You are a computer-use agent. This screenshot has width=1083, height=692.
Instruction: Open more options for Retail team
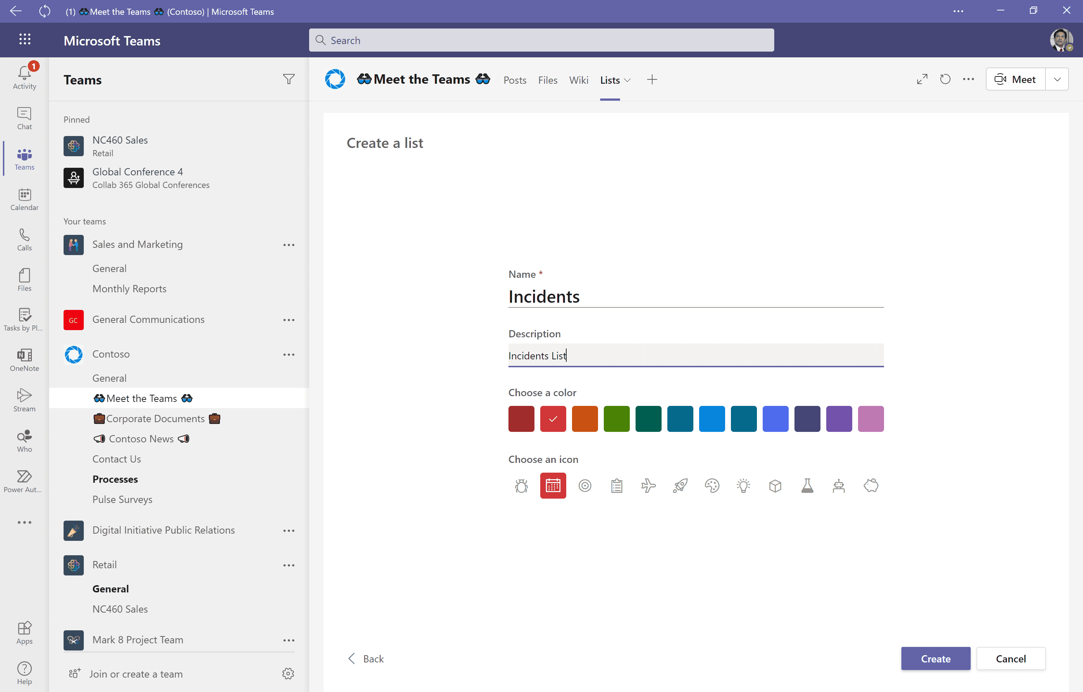[289, 565]
